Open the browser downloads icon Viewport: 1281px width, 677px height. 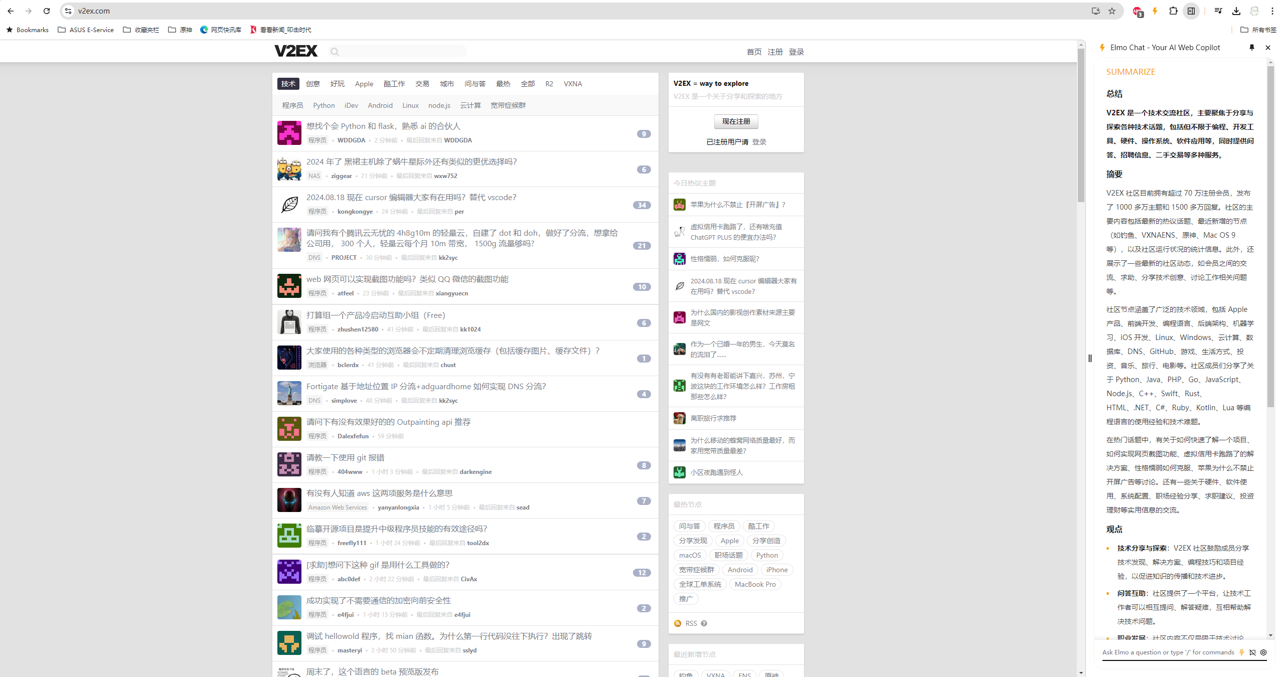1236,11
